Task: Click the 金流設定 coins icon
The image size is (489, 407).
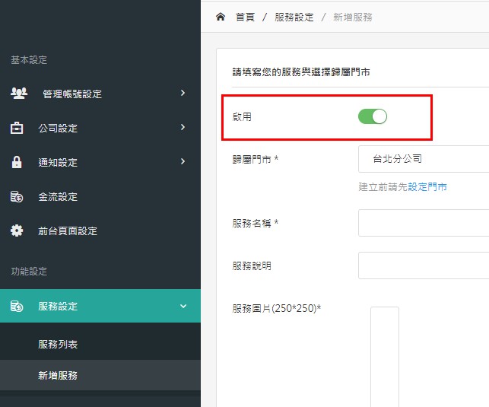Action: [17, 196]
